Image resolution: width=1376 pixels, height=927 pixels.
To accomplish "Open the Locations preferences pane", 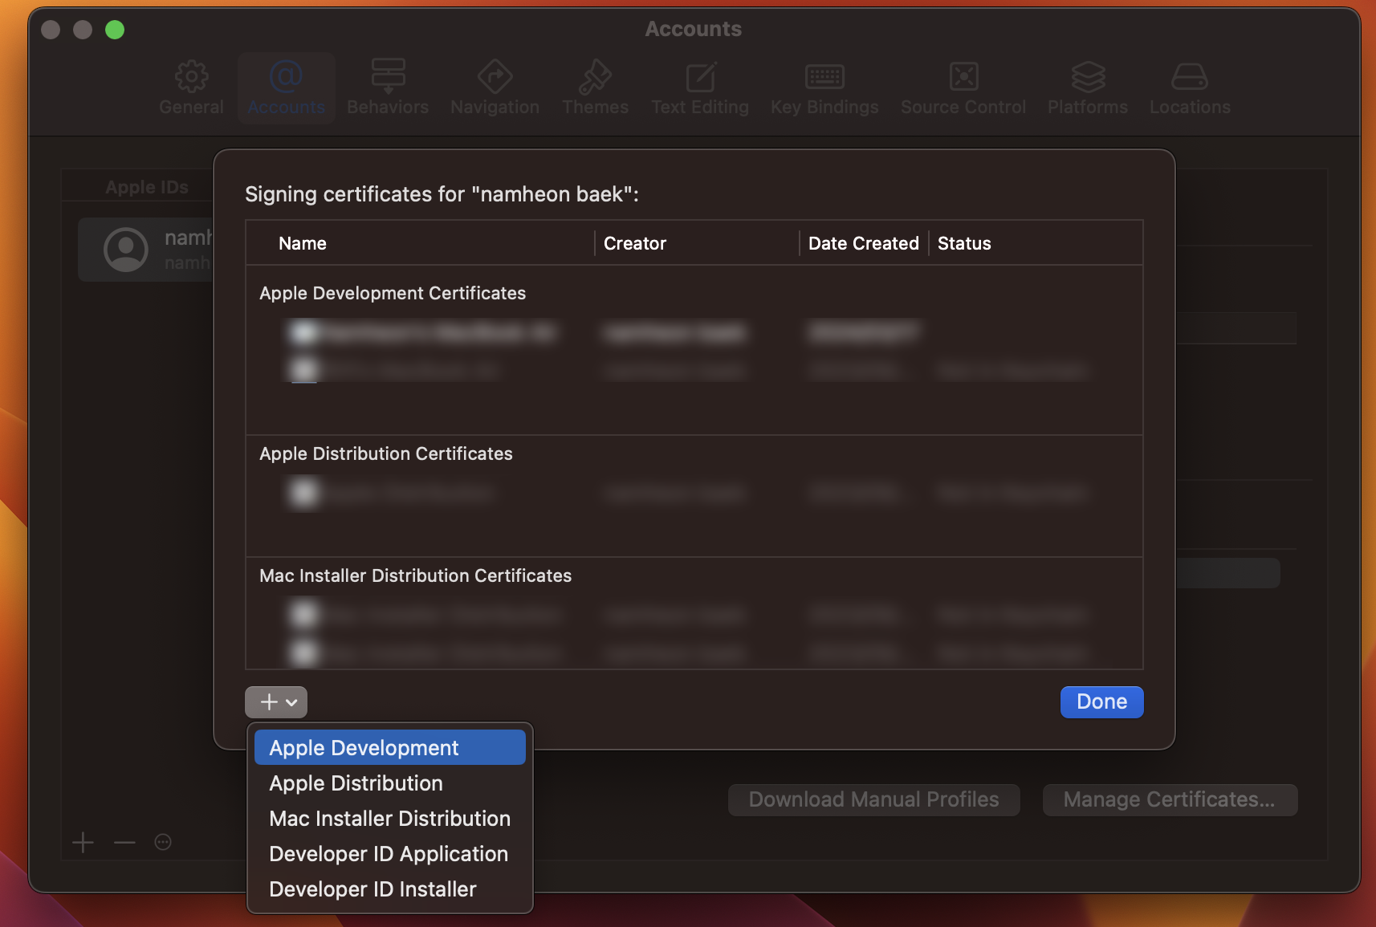I will 1190,87.
